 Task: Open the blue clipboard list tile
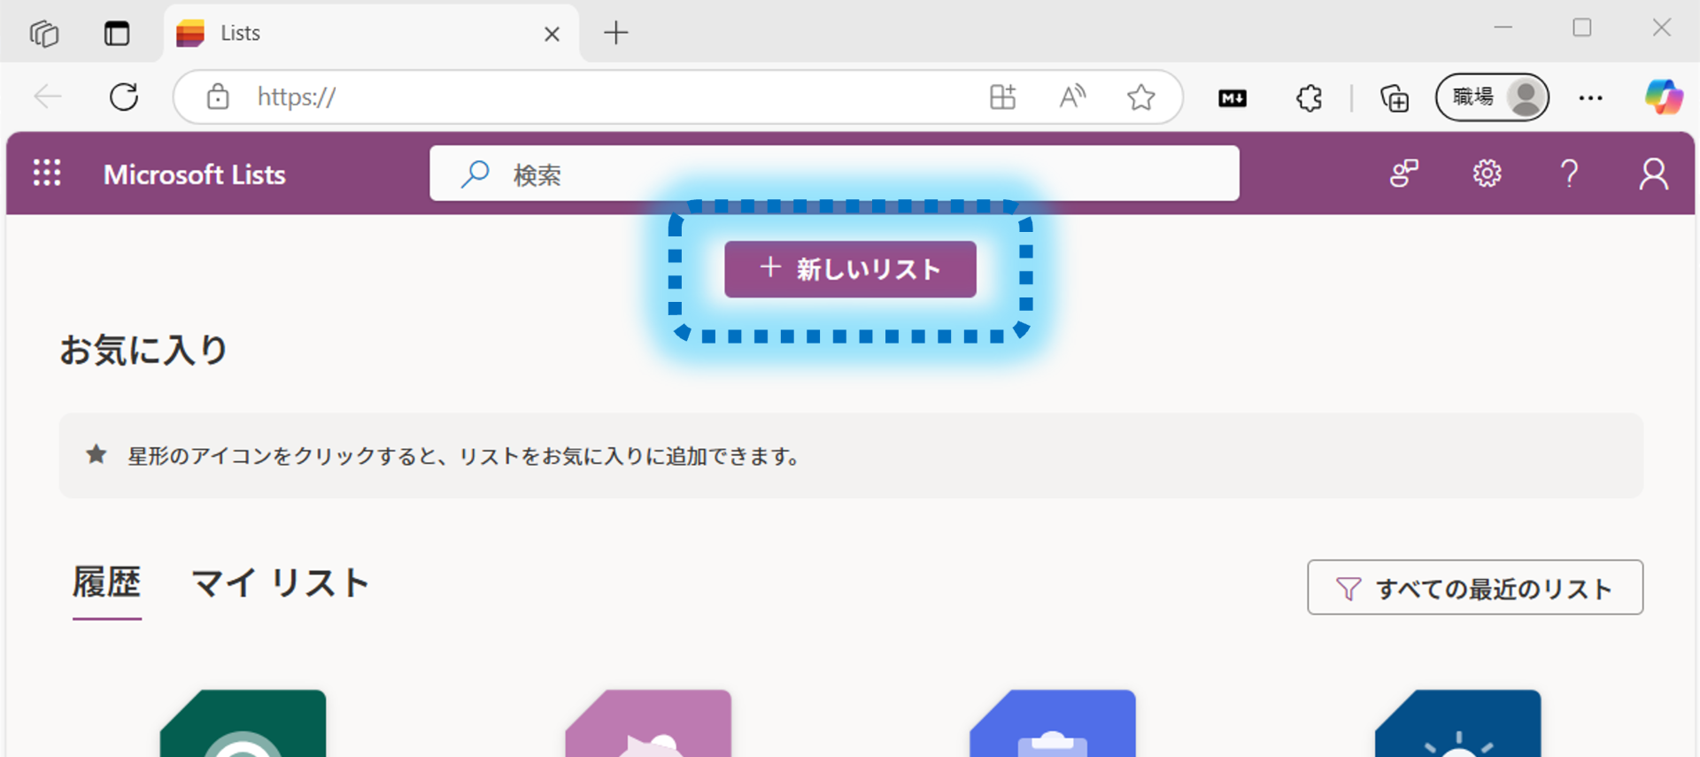pyautogui.click(x=1053, y=723)
